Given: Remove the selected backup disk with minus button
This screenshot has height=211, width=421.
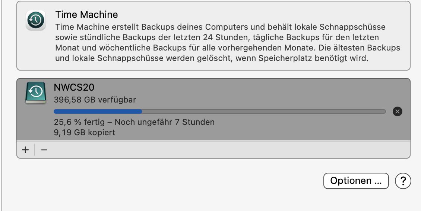Looking at the screenshot, I should pos(44,150).
